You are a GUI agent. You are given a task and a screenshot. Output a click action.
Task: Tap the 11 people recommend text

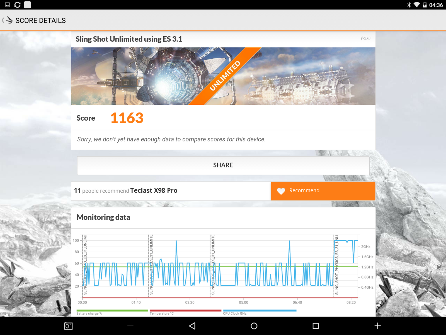coord(101,191)
